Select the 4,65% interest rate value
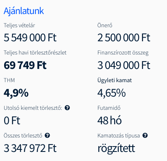 tap(112, 93)
